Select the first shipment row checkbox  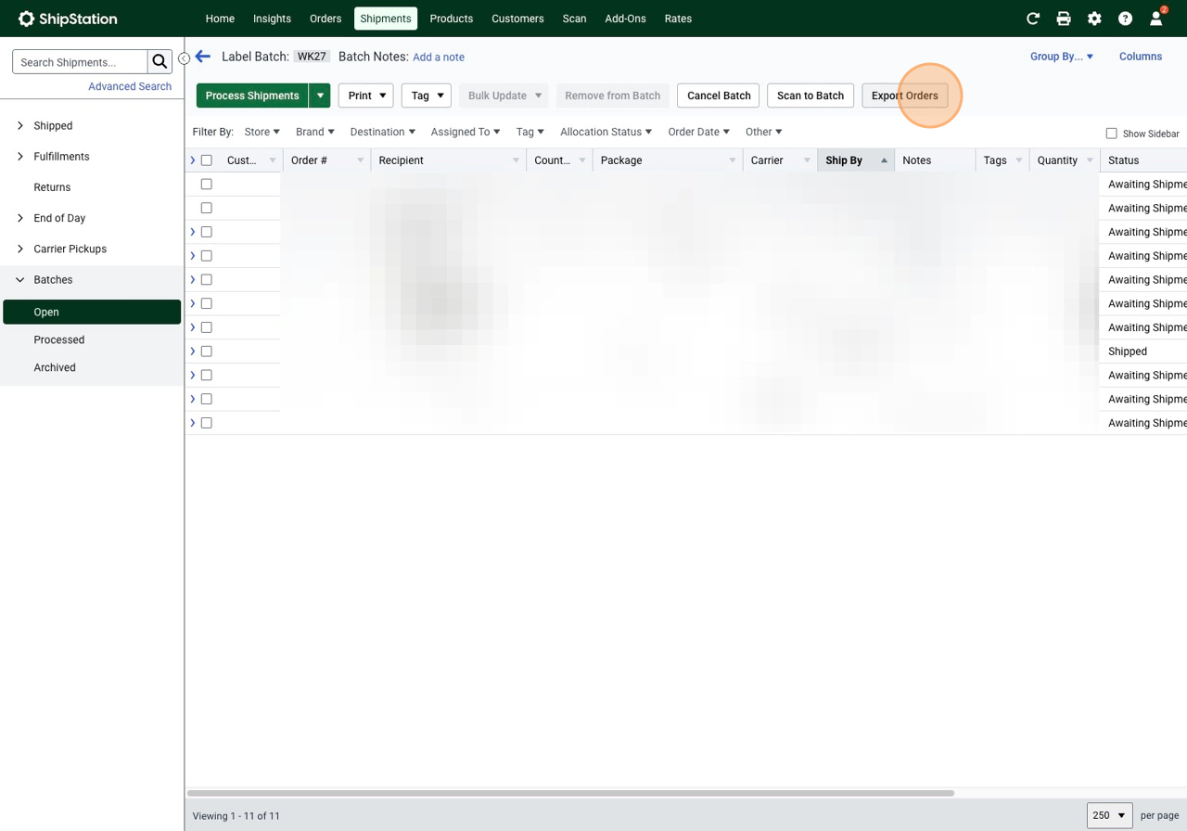pos(207,185)
